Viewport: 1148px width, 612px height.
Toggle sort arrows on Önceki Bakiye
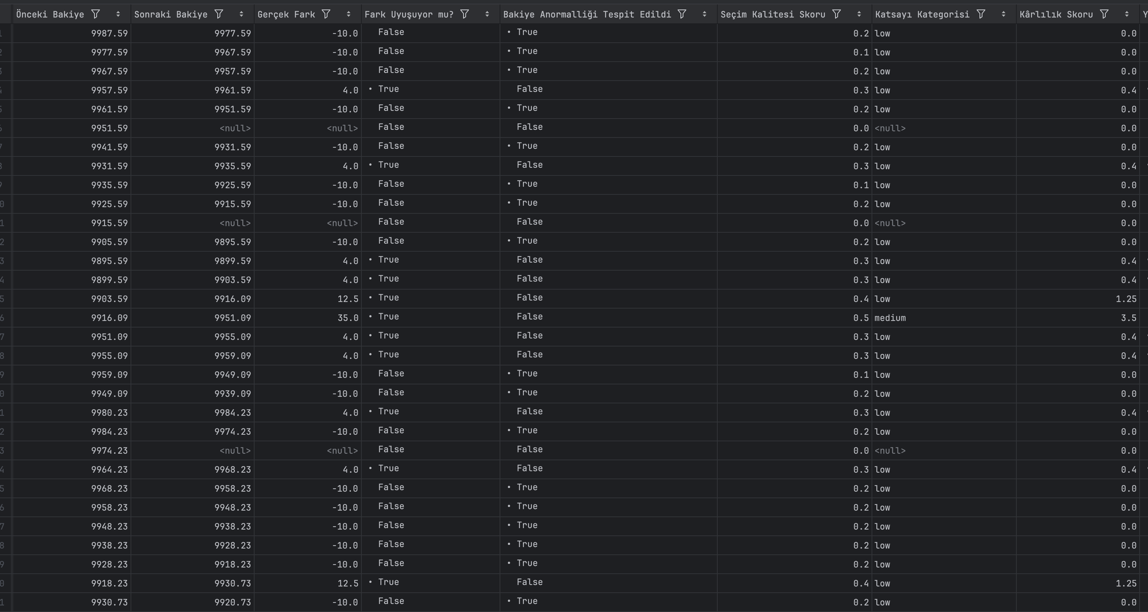(118, 14)
